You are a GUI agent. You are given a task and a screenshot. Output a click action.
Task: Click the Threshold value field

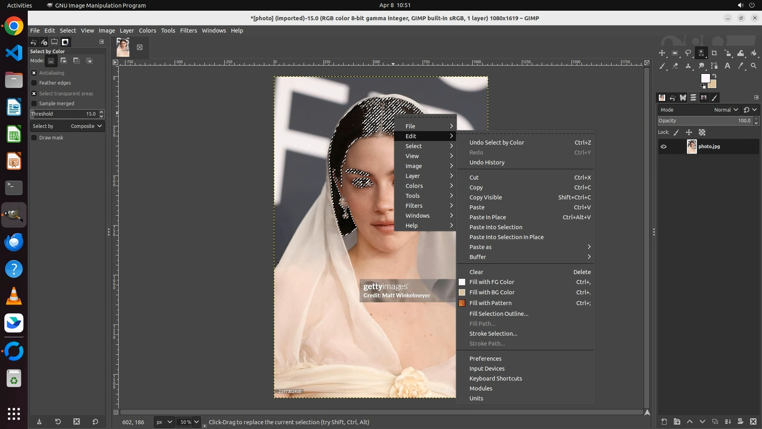[x=63, y=114]
